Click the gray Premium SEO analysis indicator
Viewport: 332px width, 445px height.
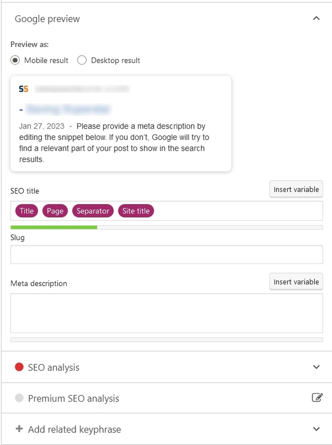[19, 398]
